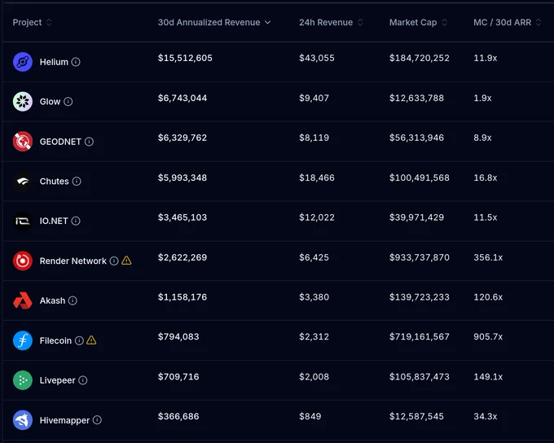Open the info icon next to Livepeer
The height and width of the screenshot is (443, 554).
pos(82,380)
